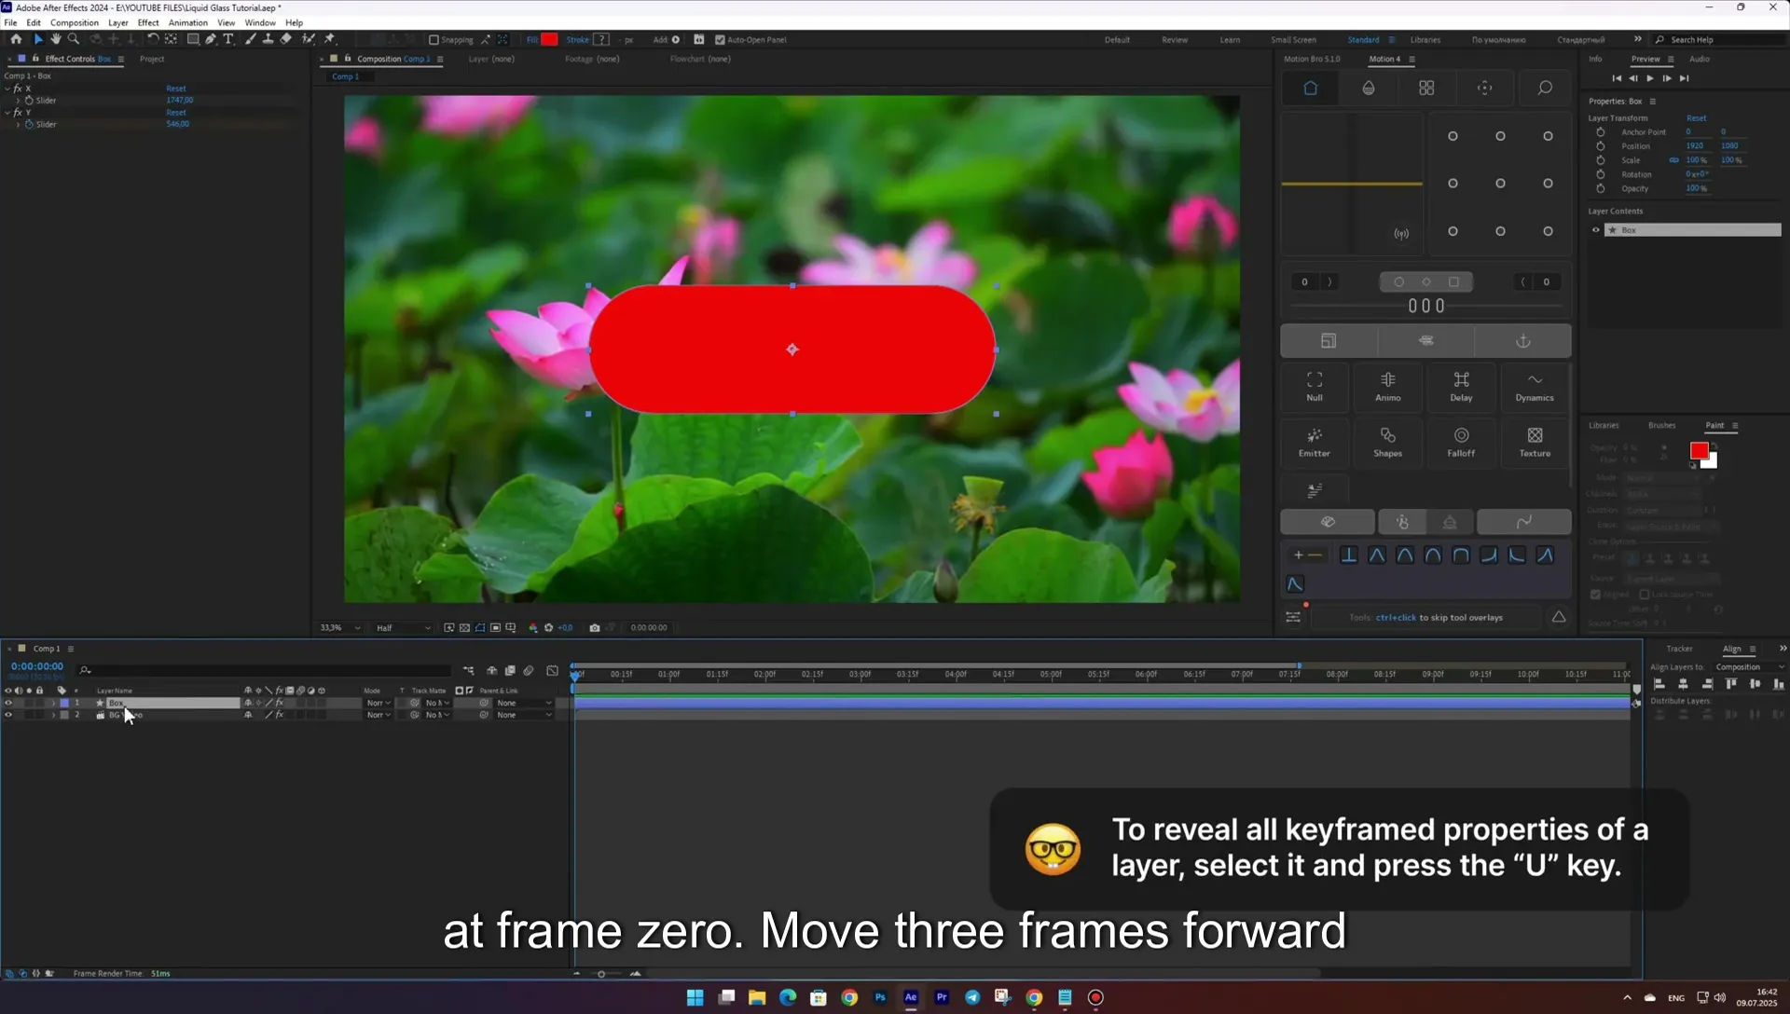
Task: Click the red Fill color swatch
Action: 549,39
